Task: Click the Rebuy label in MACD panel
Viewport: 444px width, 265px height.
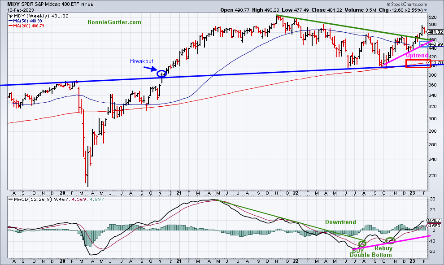Action: click(383, 248)
